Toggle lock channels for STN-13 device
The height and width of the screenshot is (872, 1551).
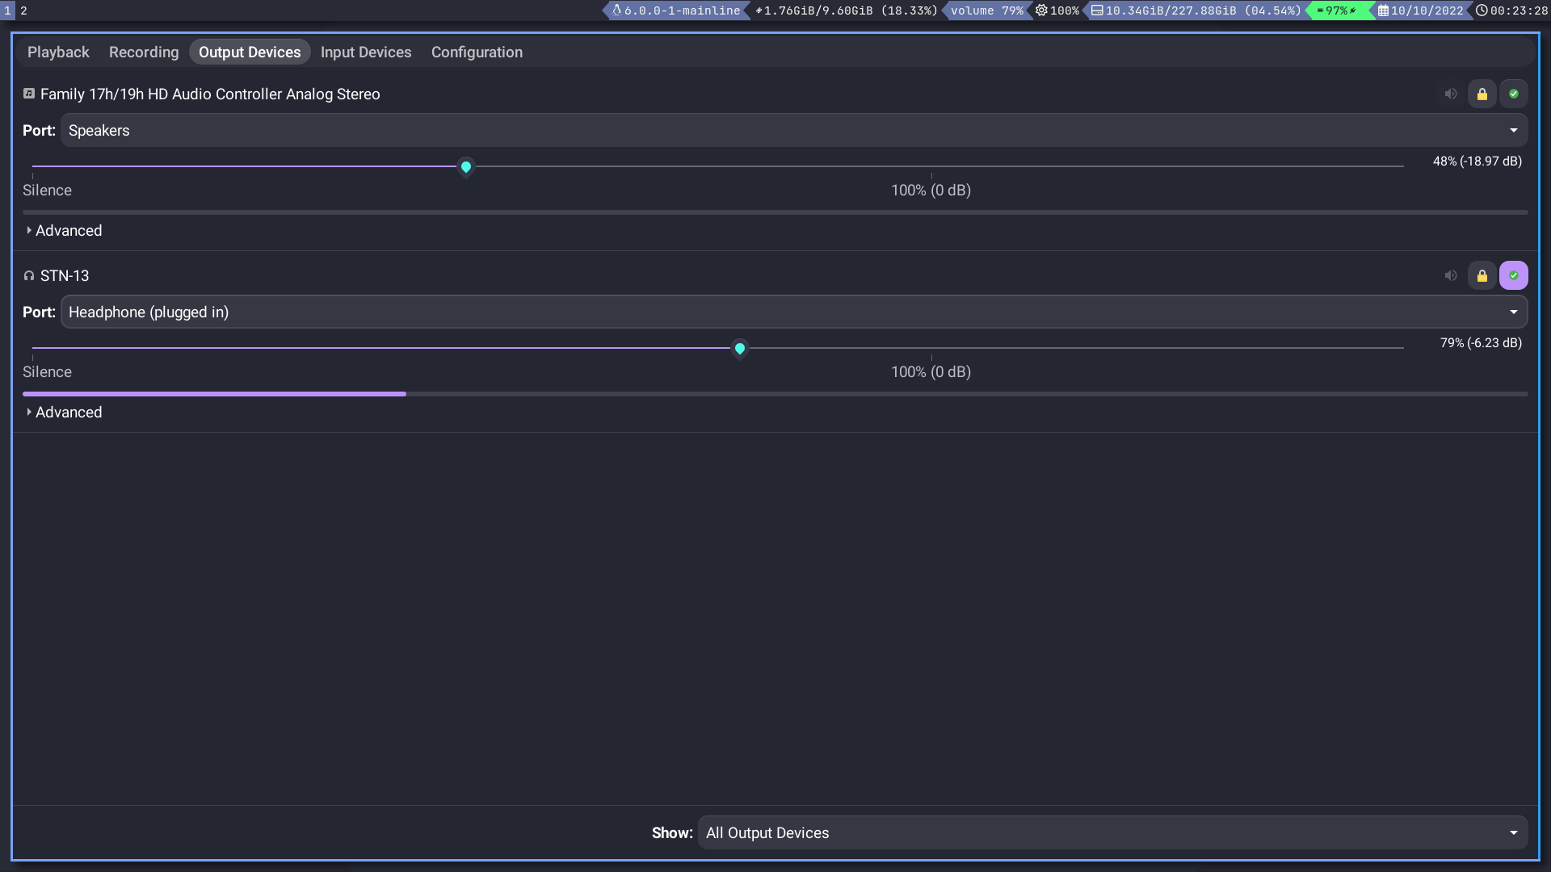(x=1482, y=276)
